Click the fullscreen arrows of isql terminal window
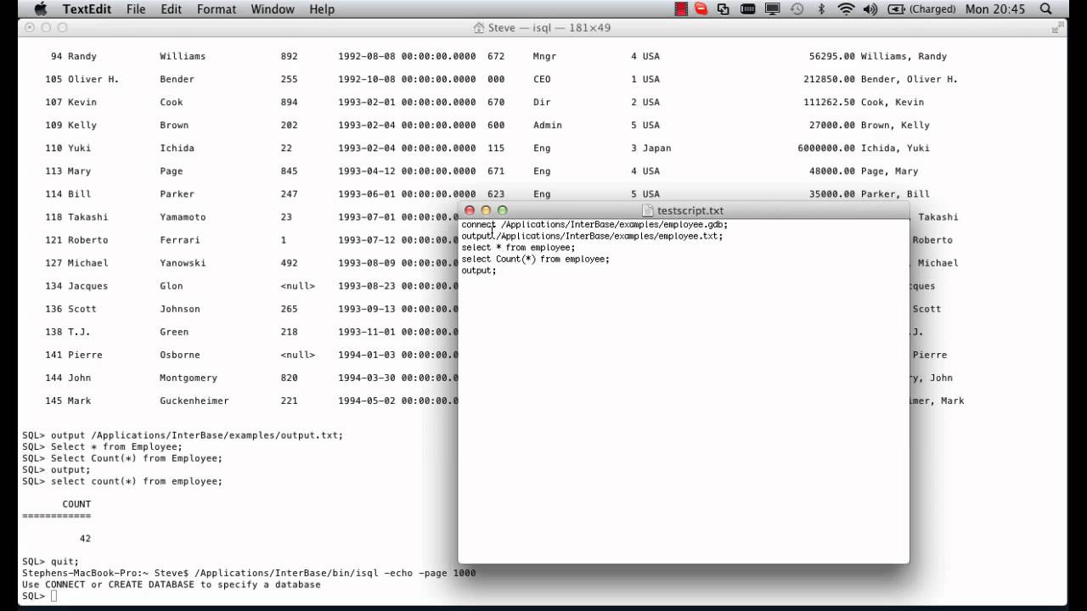 1057,28
